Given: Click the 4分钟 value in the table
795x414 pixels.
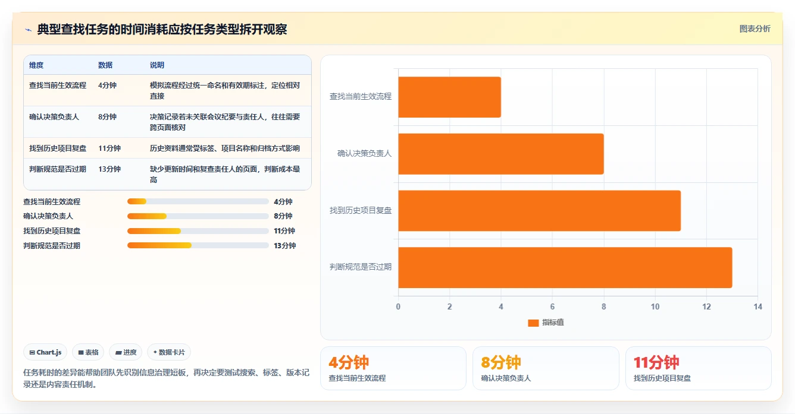Looking at the screenshot, I should pos(107,85).
